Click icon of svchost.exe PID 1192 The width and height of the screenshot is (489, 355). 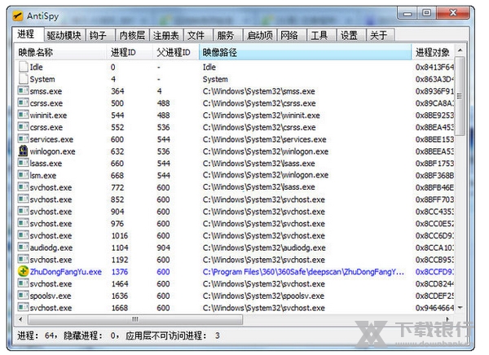23,259
